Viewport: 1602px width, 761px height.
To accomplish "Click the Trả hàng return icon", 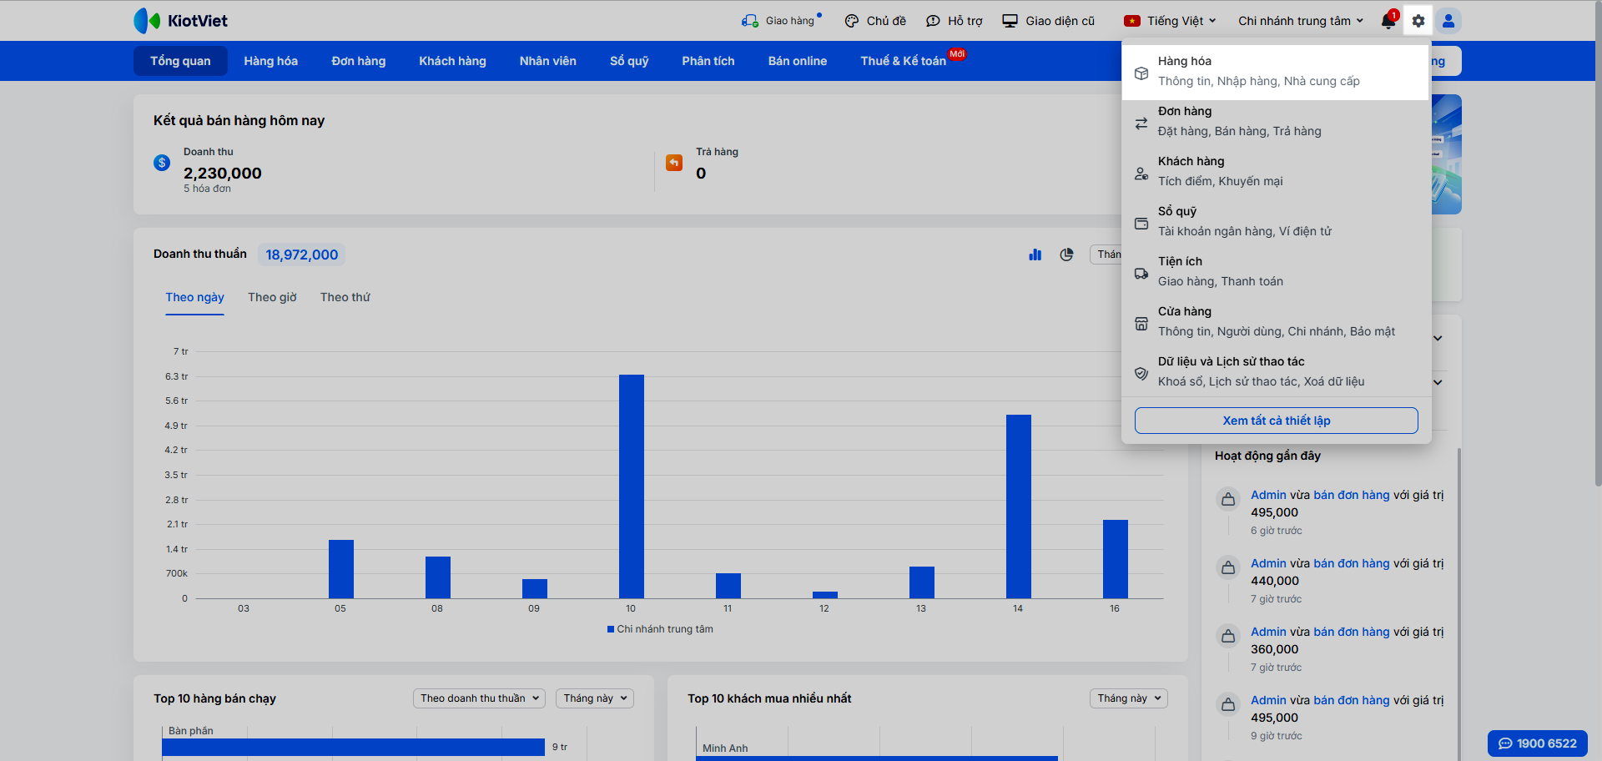I will coord(674,163).
